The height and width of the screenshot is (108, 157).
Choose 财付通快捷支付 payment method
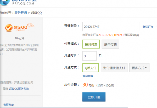pos(114,68)
